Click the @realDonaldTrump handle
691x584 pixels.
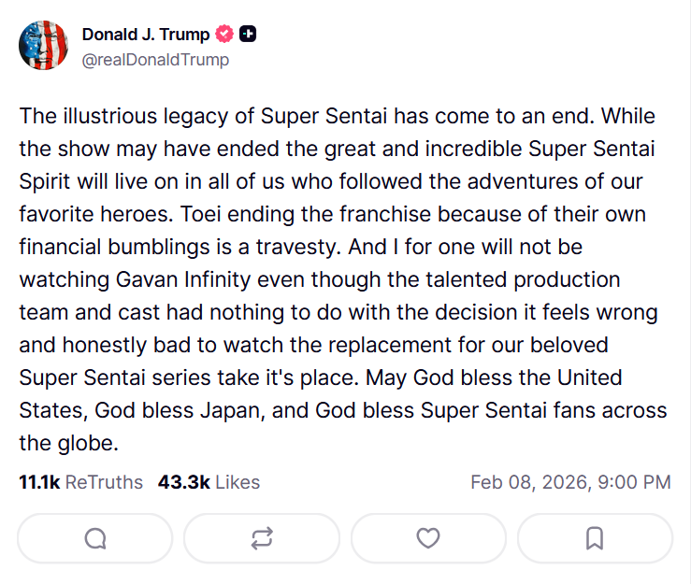click(x=155, y=60)
